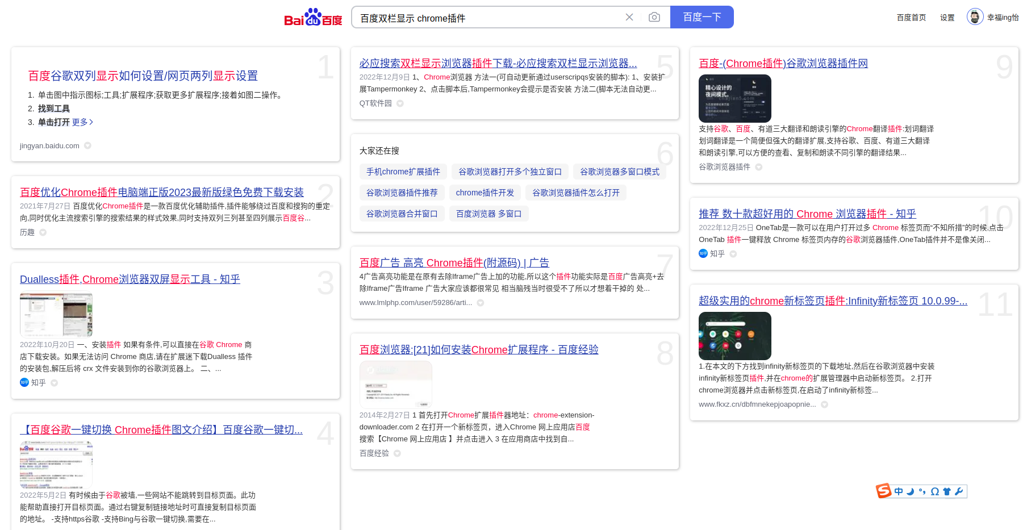Click the round icon beside www.lmlphp.com source
Viewport: 1027px width, 530px height.
[481, 303]
